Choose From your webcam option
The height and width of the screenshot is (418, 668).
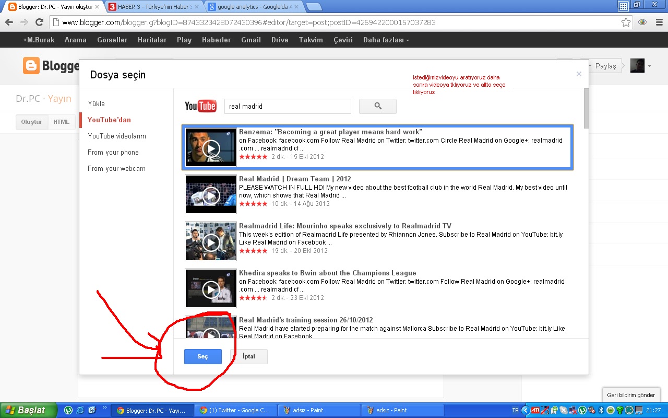116,168
